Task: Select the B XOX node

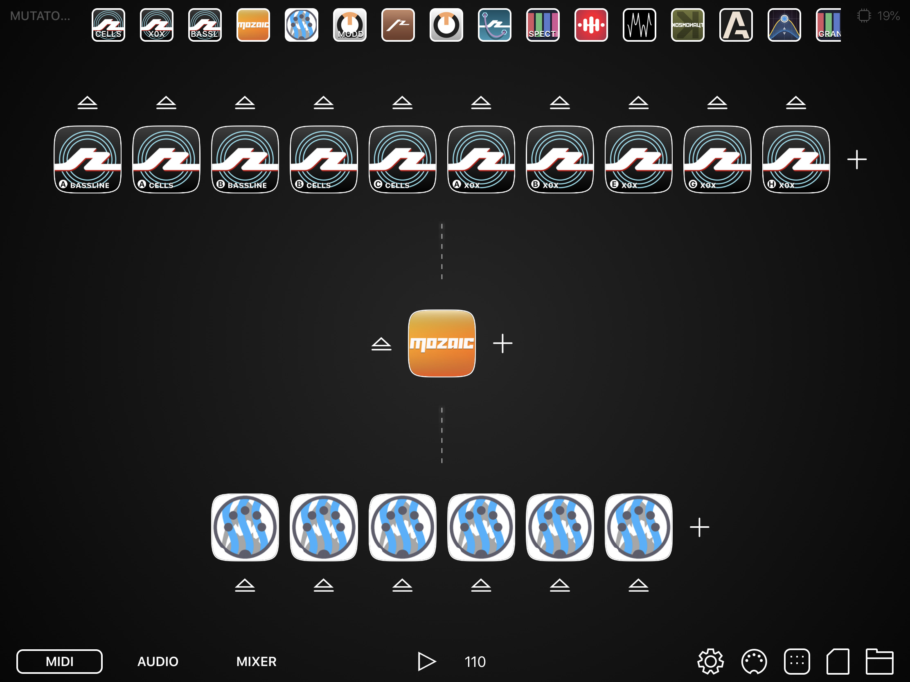Action: point(560,159)
